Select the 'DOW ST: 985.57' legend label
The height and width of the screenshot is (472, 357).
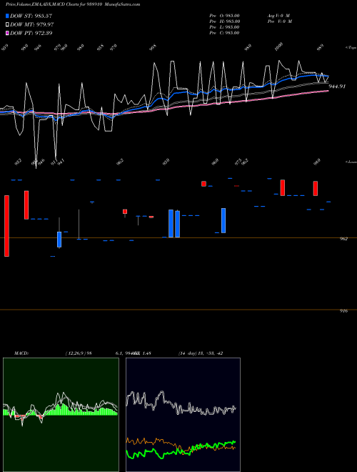[x=31, y=16]
